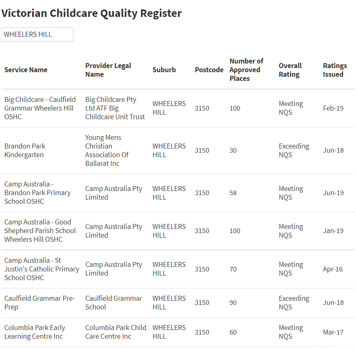Click the Apr-16 ratings issued date
The image size is (356, 349).
(332, 269)
